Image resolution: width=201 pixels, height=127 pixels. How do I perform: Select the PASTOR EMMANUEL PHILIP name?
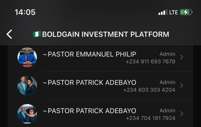(x=89, y=54)
